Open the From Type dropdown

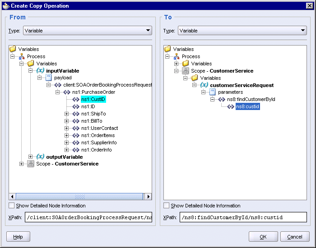pyautogui.click(x=88, y=31)
